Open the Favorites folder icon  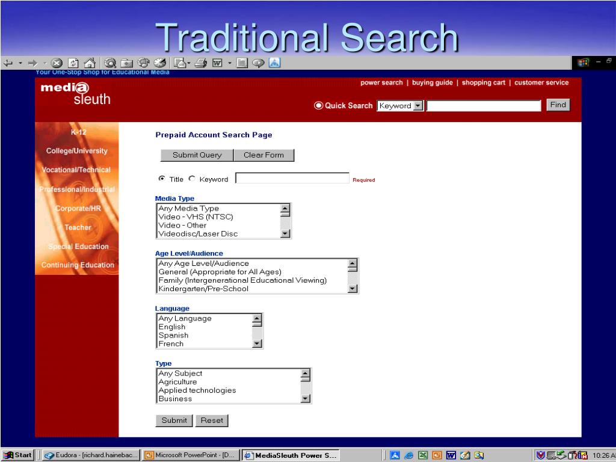(x=126, y=63)
